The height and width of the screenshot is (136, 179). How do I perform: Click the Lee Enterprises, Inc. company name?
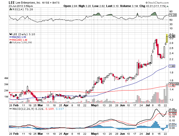(x=28, y=3)
